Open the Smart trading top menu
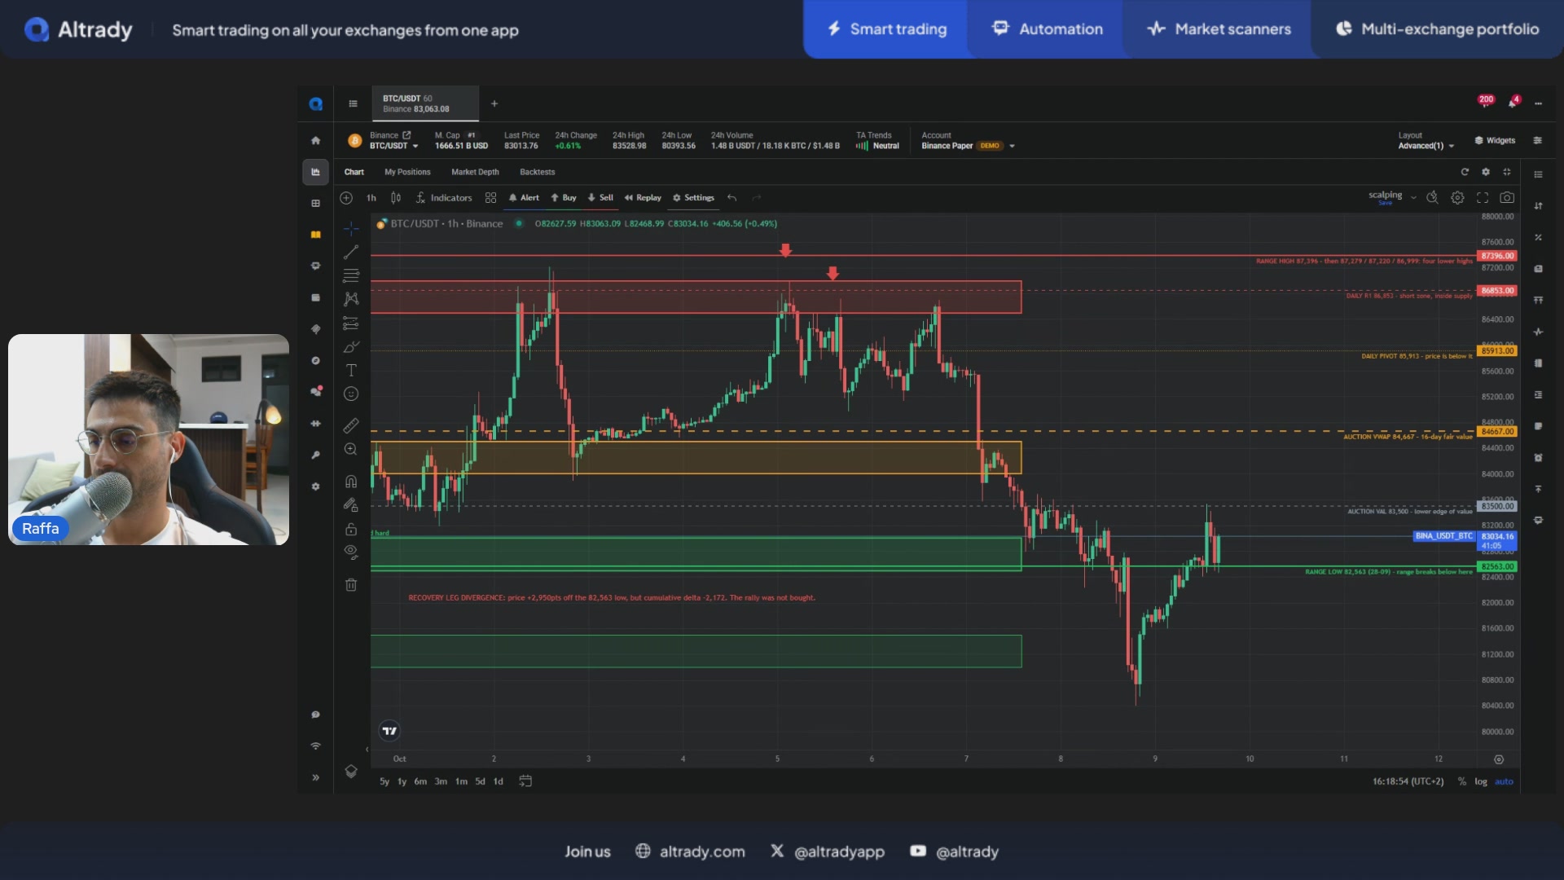 pyautogui.click(x=886, y=29)
